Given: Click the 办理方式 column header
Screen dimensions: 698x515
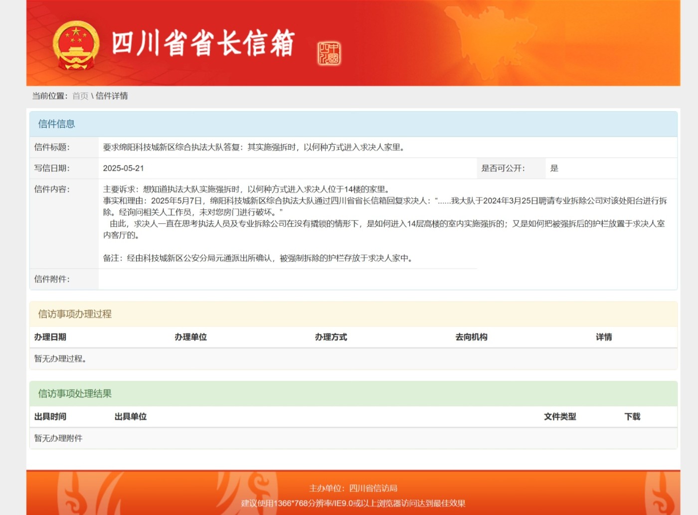Looking at the screenshot, I should coord(331,338).
